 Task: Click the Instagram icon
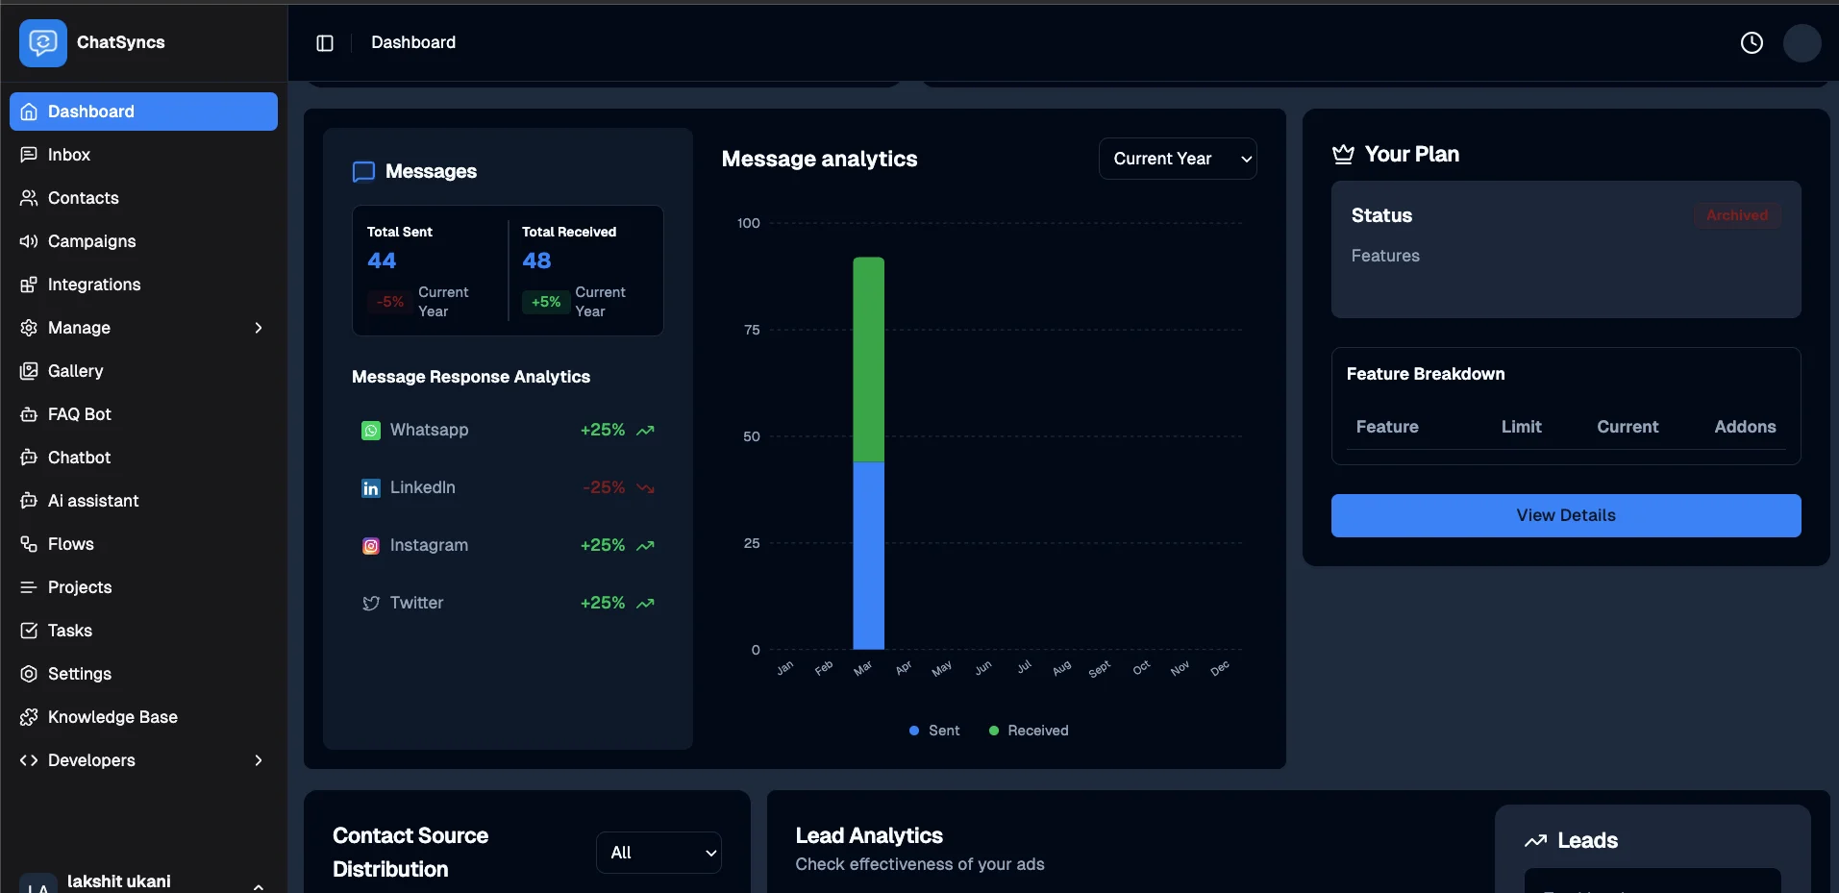pos(370,546)
